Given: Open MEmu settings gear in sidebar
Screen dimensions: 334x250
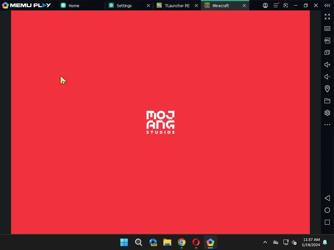Looking at the screenshot, I should [x=327, y=113].
